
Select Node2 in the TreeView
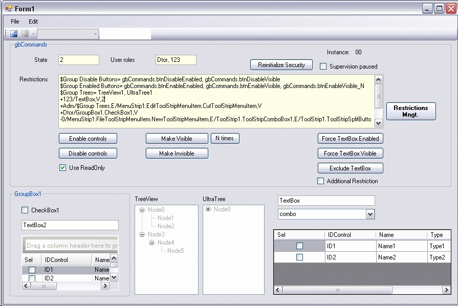(x=166, y=226)
